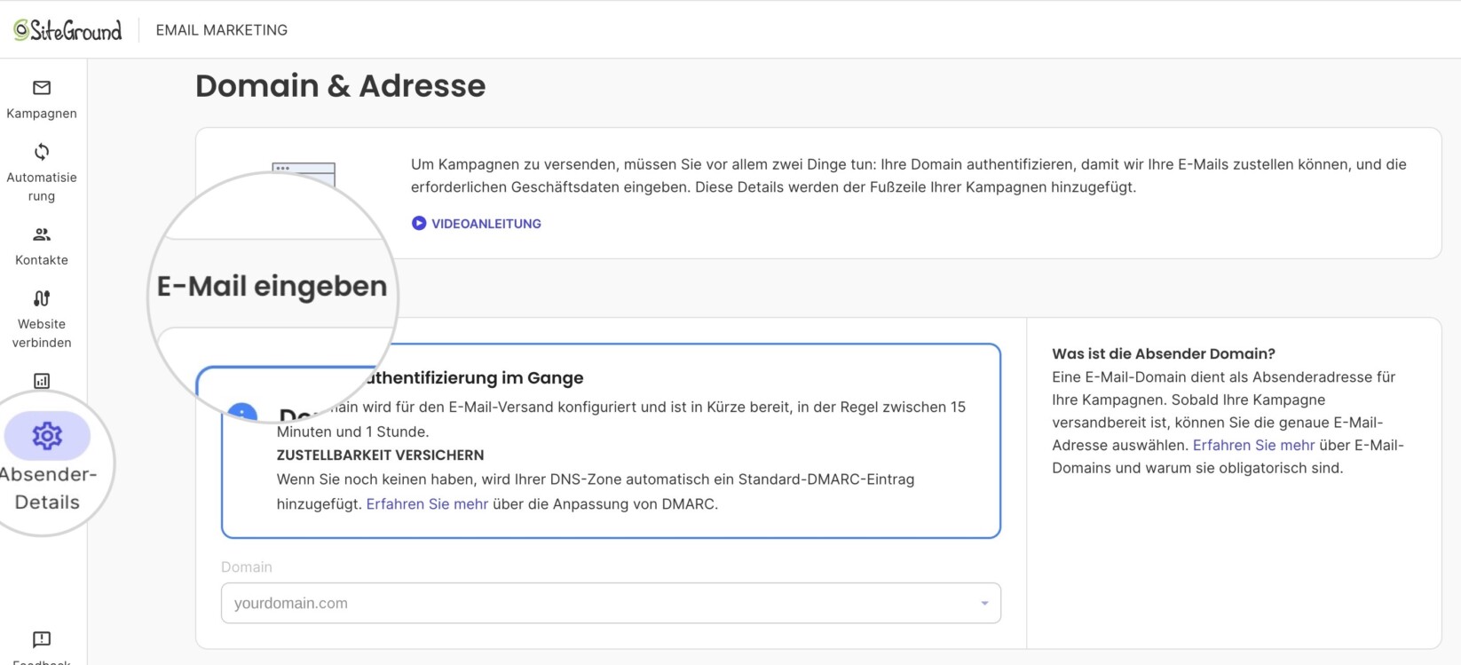Image resolution: width=1461 pixels, height=665 pixels.
Task: Click the Website verbinden label
Action: coord(42,333)
